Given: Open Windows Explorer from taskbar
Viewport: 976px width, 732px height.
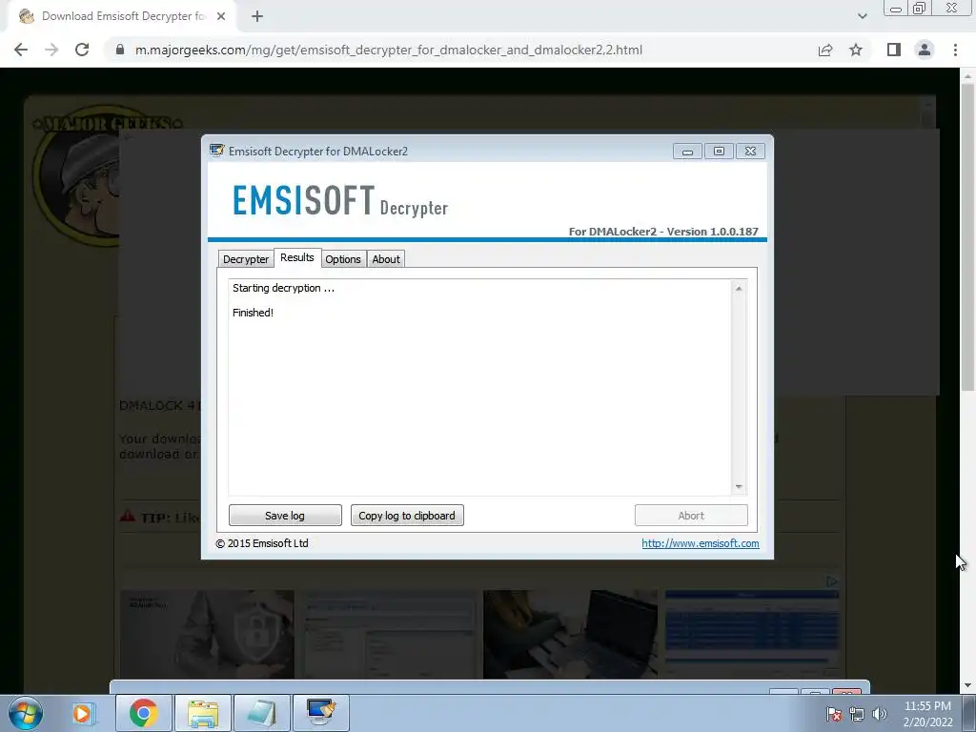Looking at the screenshot, I should coord(203,713).
